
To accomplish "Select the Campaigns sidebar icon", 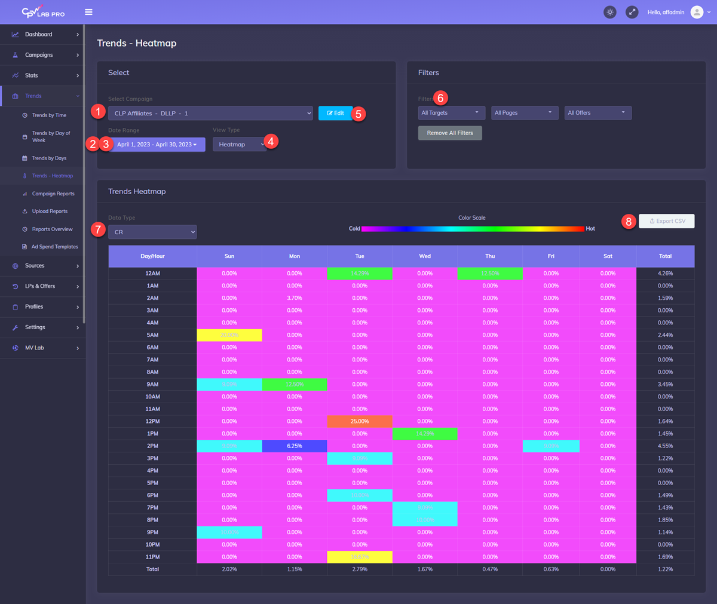I will click(14, 55).
